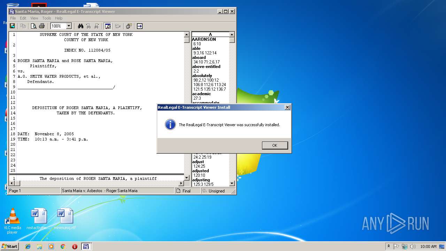The image size is (446, 251).
Task: Select index word 'adjusting'
Action: coord(201,180)
